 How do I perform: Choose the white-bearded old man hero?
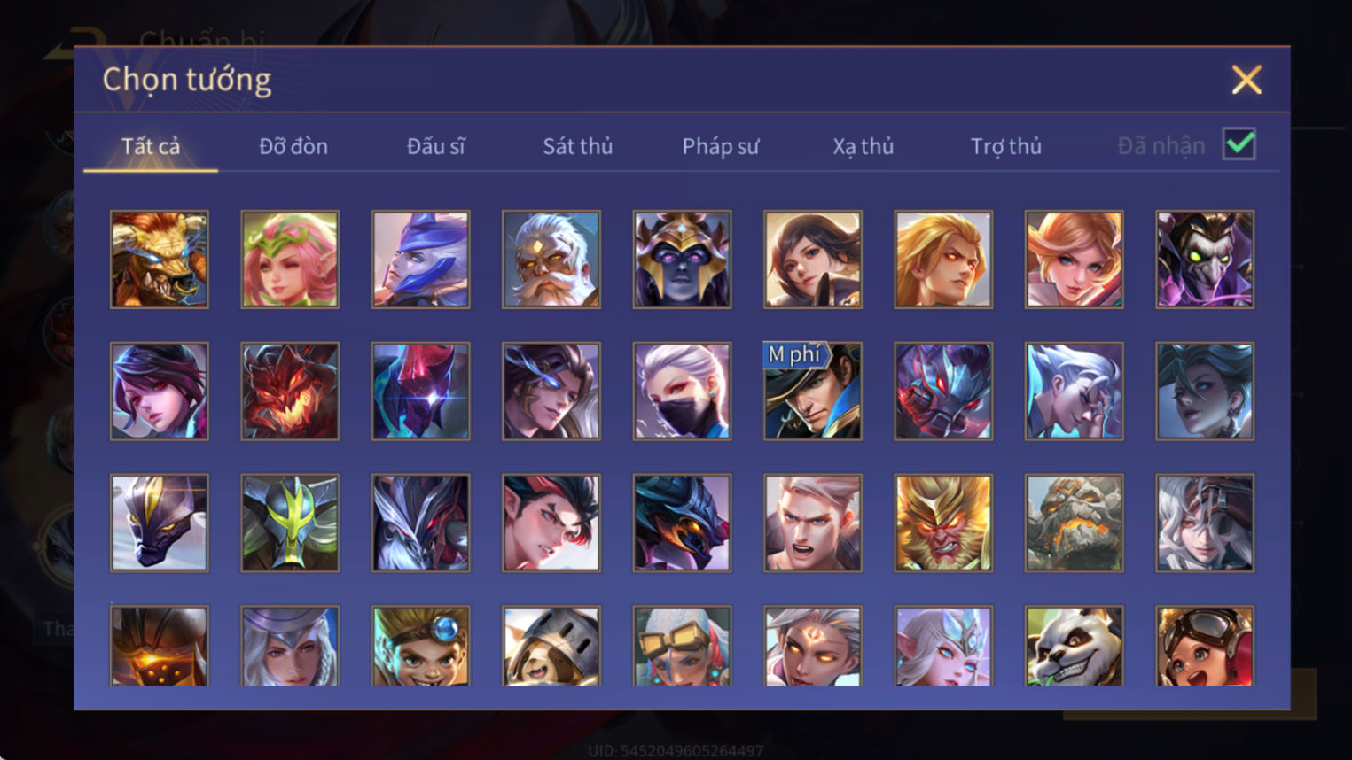pyautogui.click(x=551, y=260)
